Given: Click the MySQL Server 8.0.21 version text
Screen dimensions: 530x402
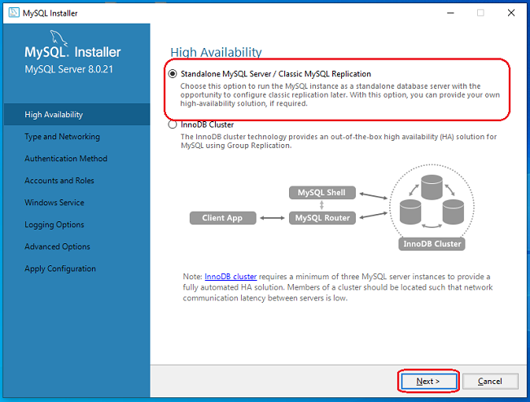Looking at the screenshot, I should pos(68,69).
